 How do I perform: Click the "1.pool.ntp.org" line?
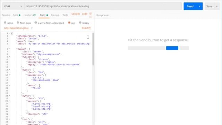coord(42,106)
